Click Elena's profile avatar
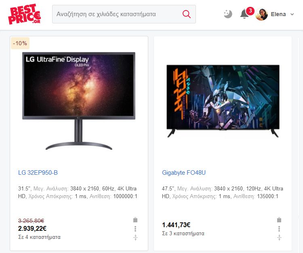 point(261,14)
